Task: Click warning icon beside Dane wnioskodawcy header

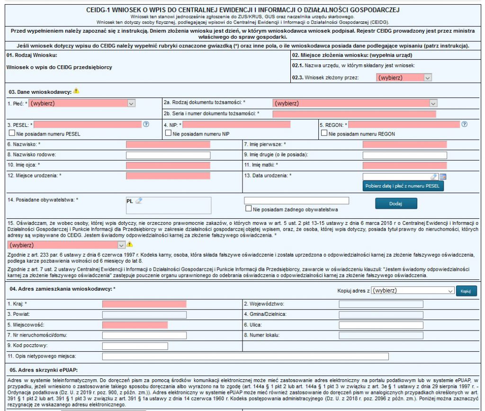Action: pyautogui.click(x=76, y=91)
